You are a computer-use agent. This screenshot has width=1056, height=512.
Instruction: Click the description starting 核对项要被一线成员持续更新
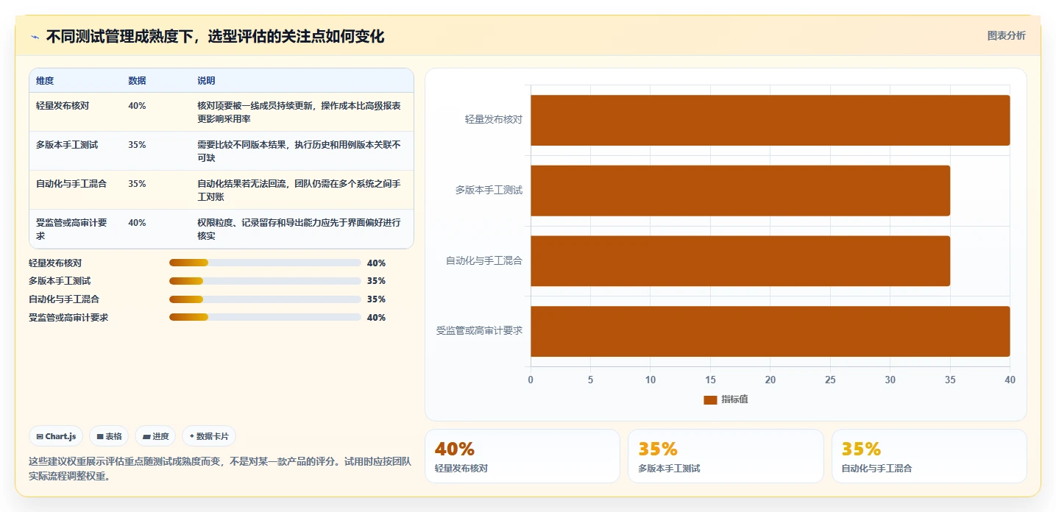click(x=299, y=112)
